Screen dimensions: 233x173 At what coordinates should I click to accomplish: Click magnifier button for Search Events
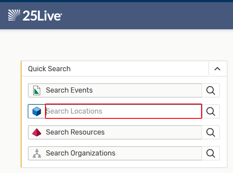coord(211,90)
